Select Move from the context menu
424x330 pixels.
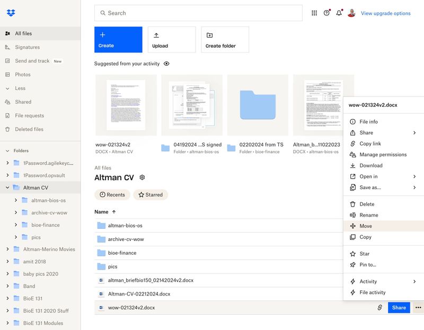pos(366,226)
